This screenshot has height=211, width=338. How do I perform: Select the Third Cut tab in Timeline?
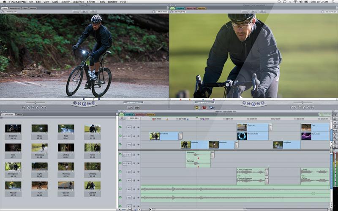(129, 115)
